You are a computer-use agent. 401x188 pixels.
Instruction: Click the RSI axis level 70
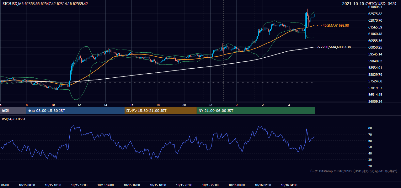point(370,134)
